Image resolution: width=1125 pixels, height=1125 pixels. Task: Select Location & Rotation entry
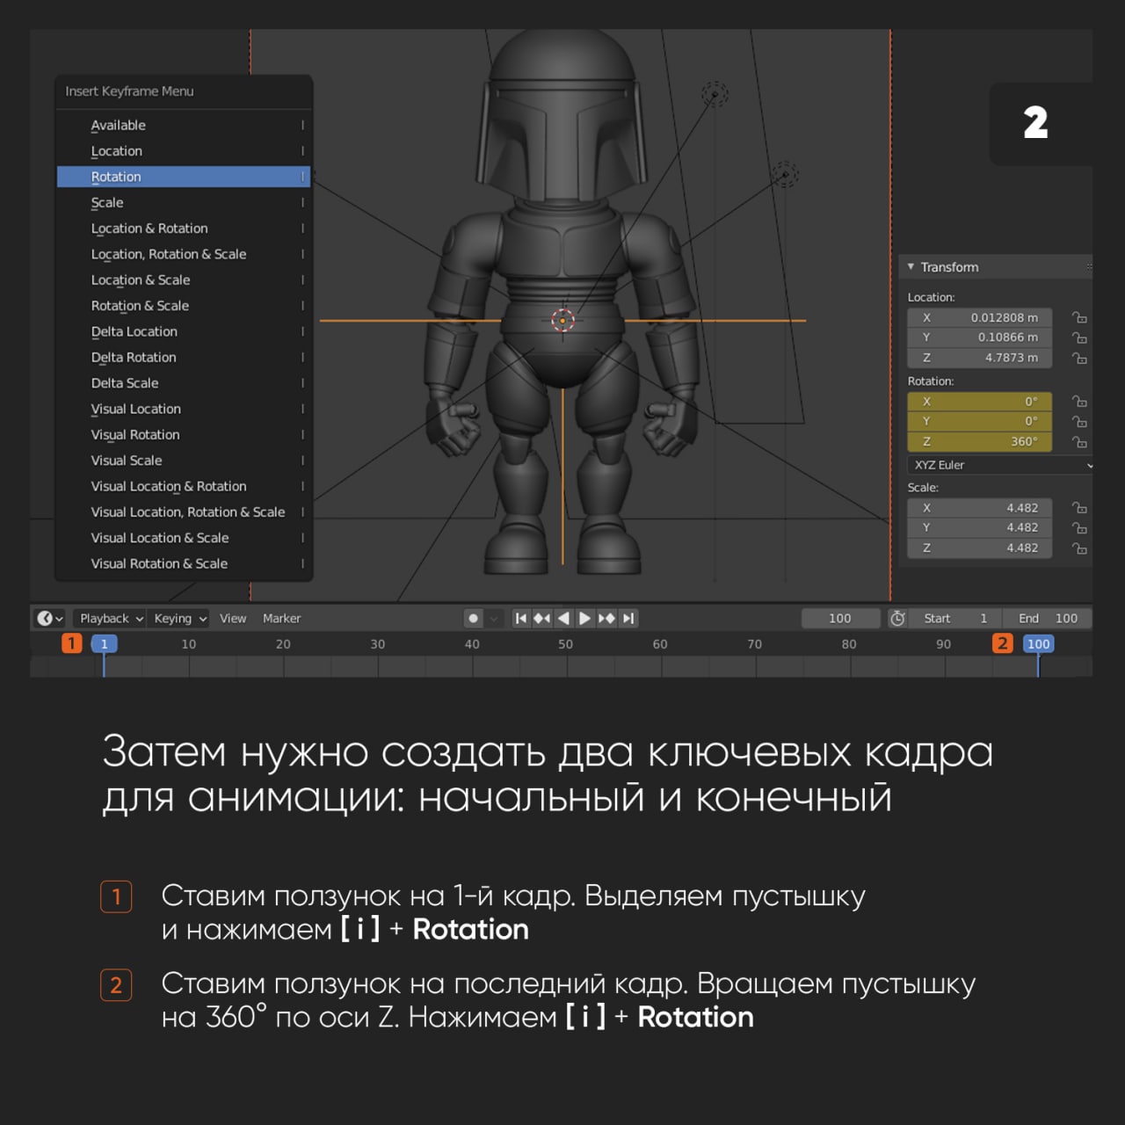184,229
